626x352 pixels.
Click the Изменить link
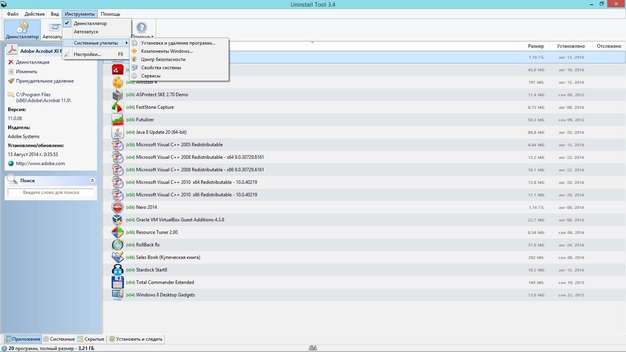pos(27,72)
